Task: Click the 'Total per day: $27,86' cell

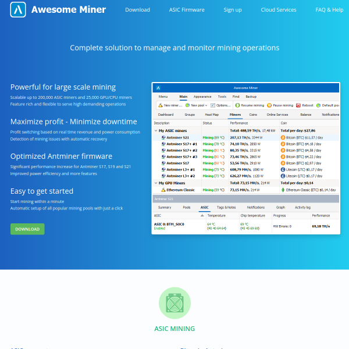Action: (x=298, y=131)
